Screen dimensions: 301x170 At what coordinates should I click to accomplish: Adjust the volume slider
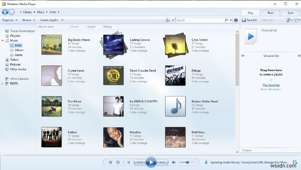pos(187,162)
